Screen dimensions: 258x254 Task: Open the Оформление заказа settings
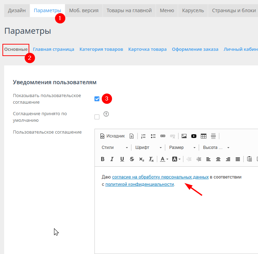click(195, 49)
